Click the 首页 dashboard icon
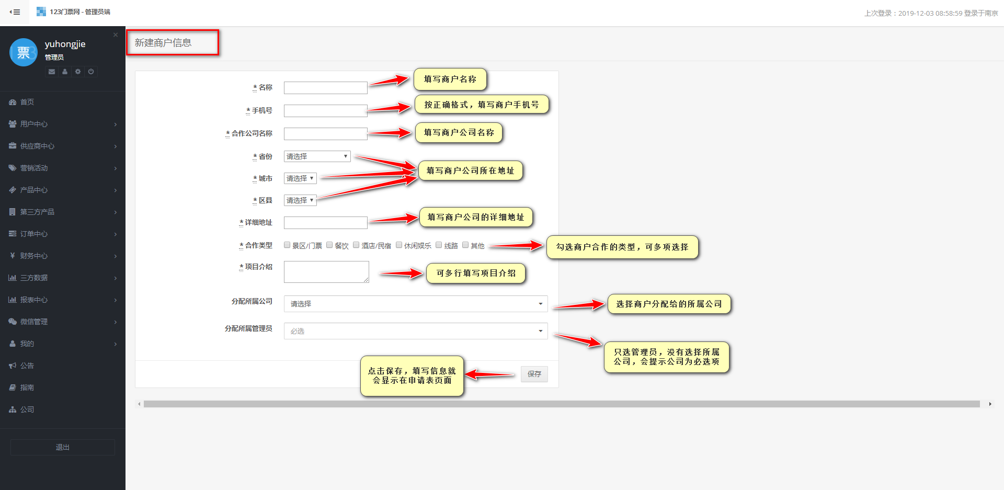The height and width of the screenshot is (490, 1004). (x=13, y=102)
